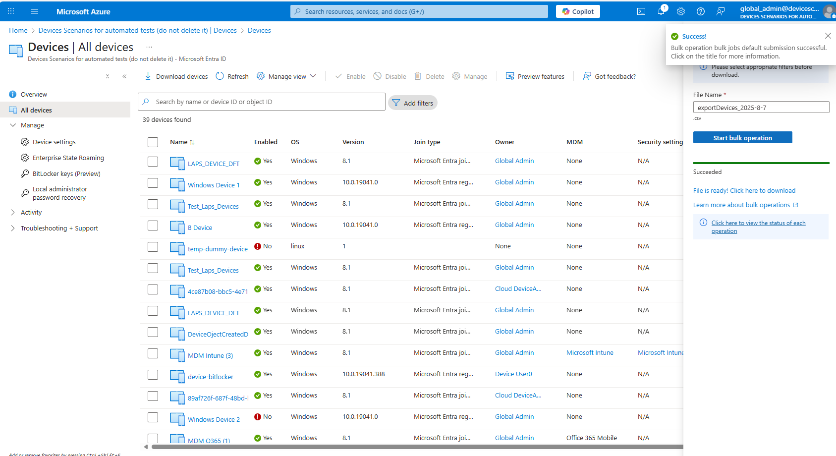Click the top search resources box

[x=419, y=11]
